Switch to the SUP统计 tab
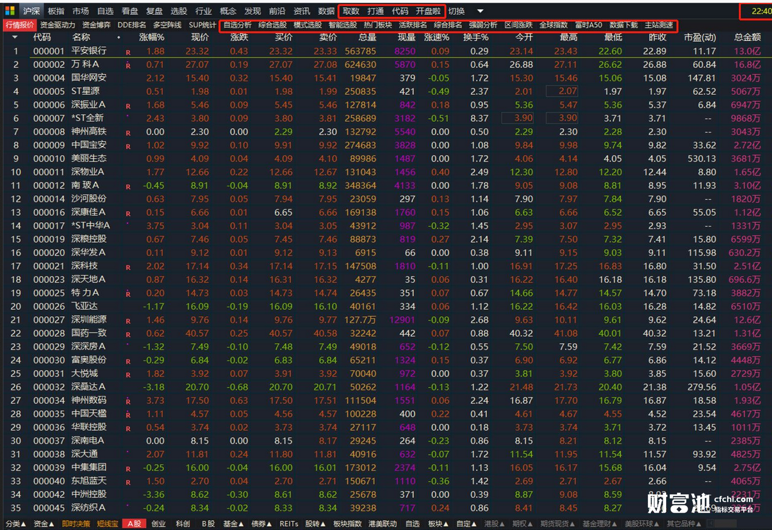772x530 pixels. (202, 25)
